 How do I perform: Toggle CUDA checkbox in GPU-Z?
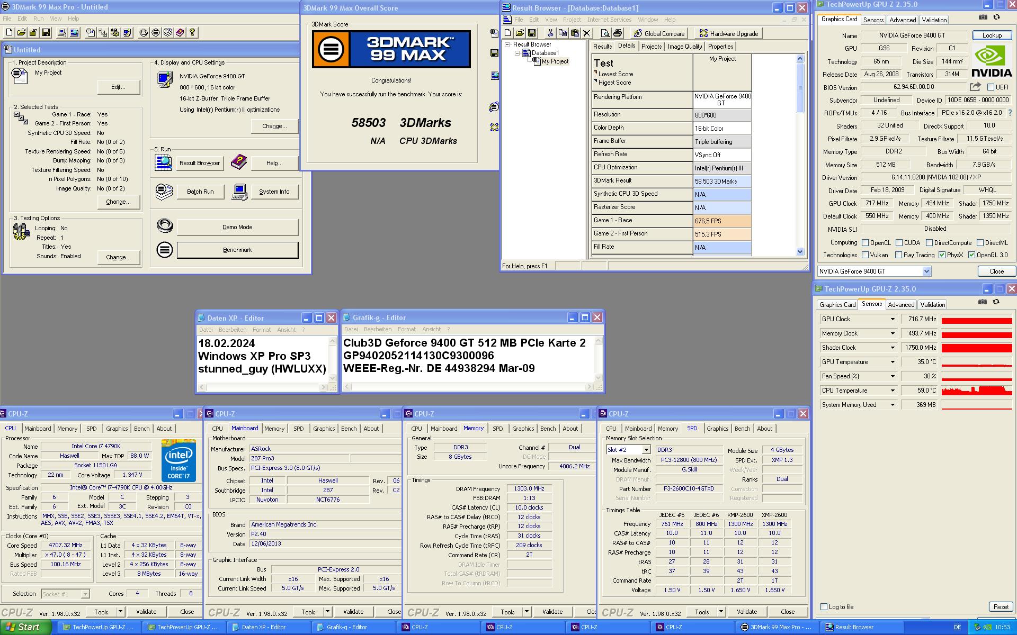[899, 243]
